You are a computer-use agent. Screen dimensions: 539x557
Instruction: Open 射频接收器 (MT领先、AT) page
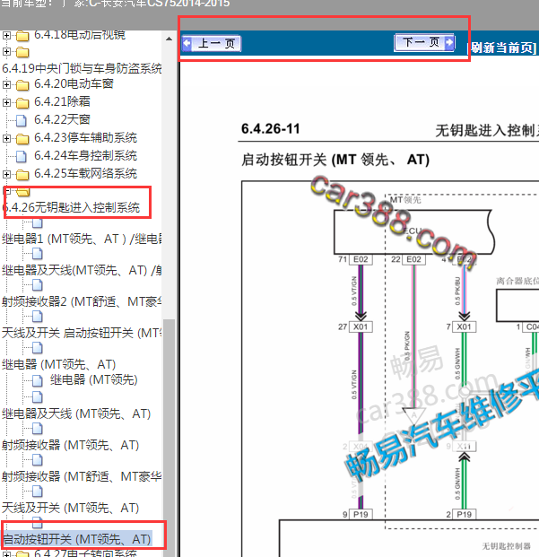[x=70, y=445]
